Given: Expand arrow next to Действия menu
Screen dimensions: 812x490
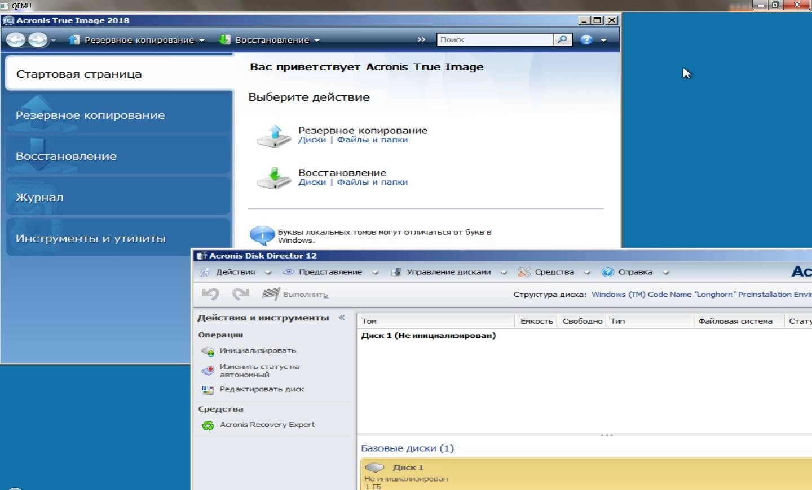Looking at the screenshot, I should click(x=268, y=273).
